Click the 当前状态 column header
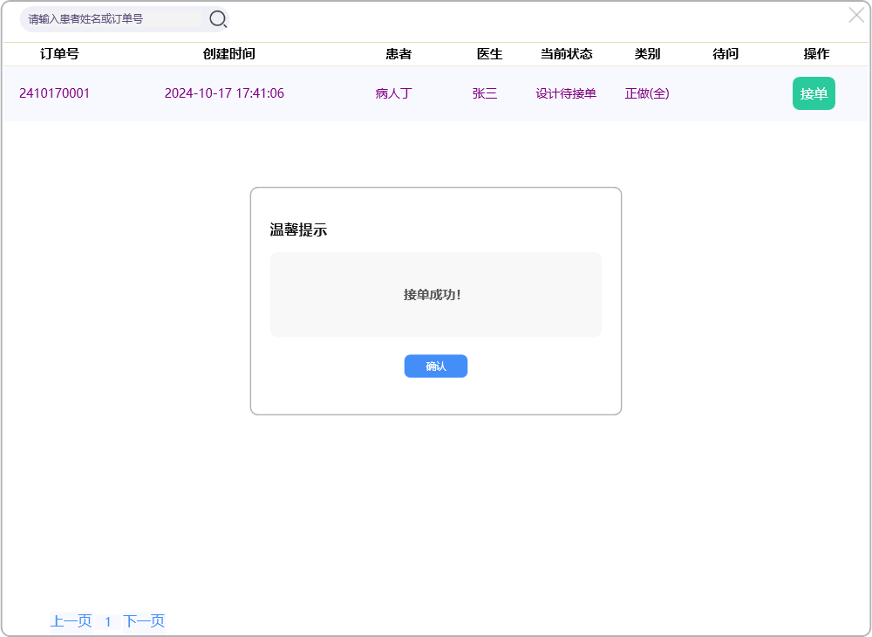This screenshot has height=637, width=872. pyautogui.click(x=566, y=54)
